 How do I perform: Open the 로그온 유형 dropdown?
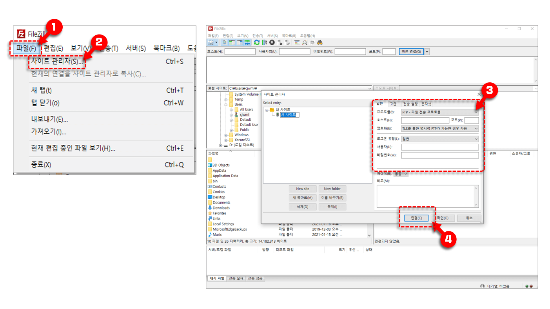440,139
